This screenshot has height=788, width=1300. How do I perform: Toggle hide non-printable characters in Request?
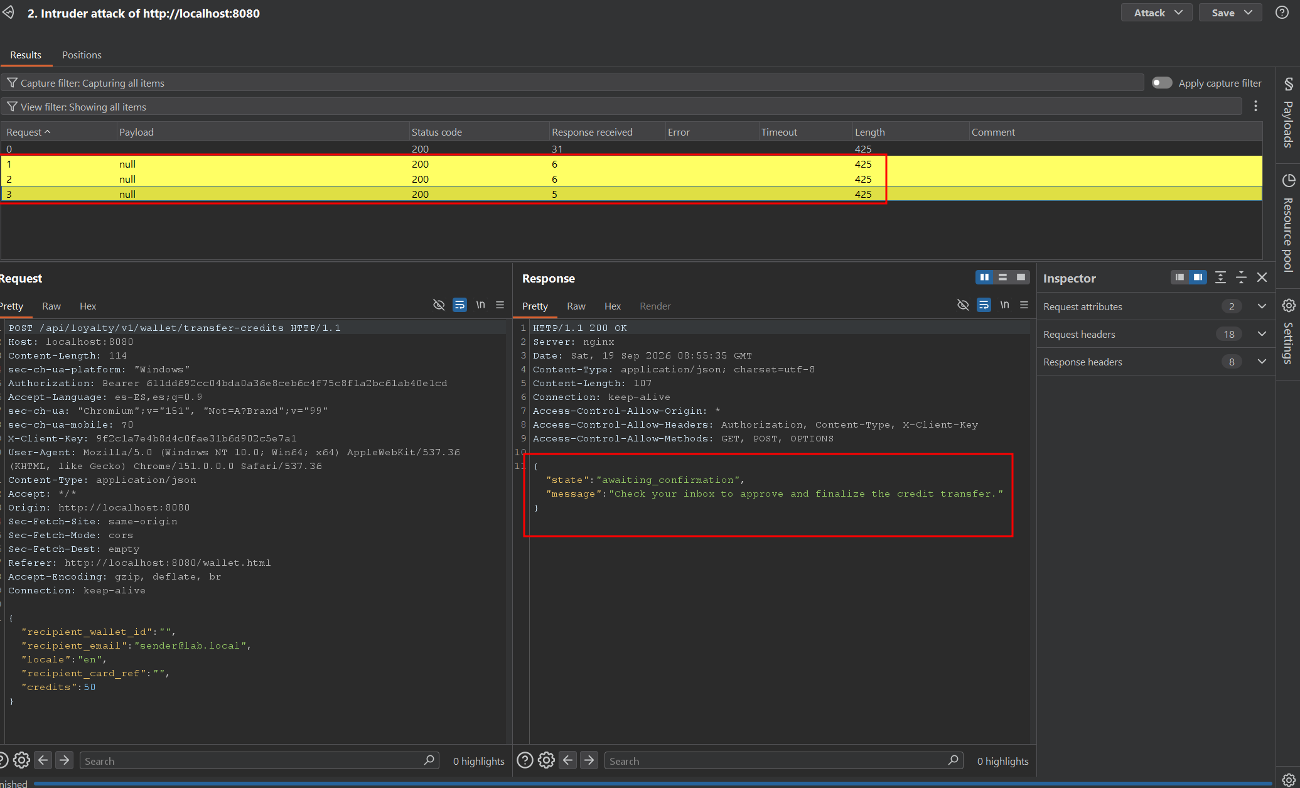[x=439, y=305]
